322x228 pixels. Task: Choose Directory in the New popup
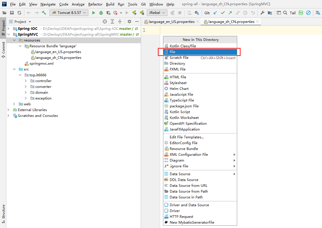point(200,64)
